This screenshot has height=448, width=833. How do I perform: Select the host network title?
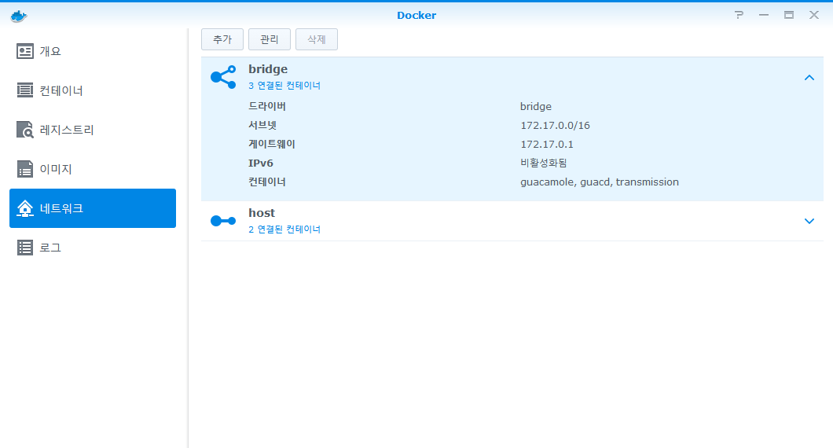[x=262, y=213]
